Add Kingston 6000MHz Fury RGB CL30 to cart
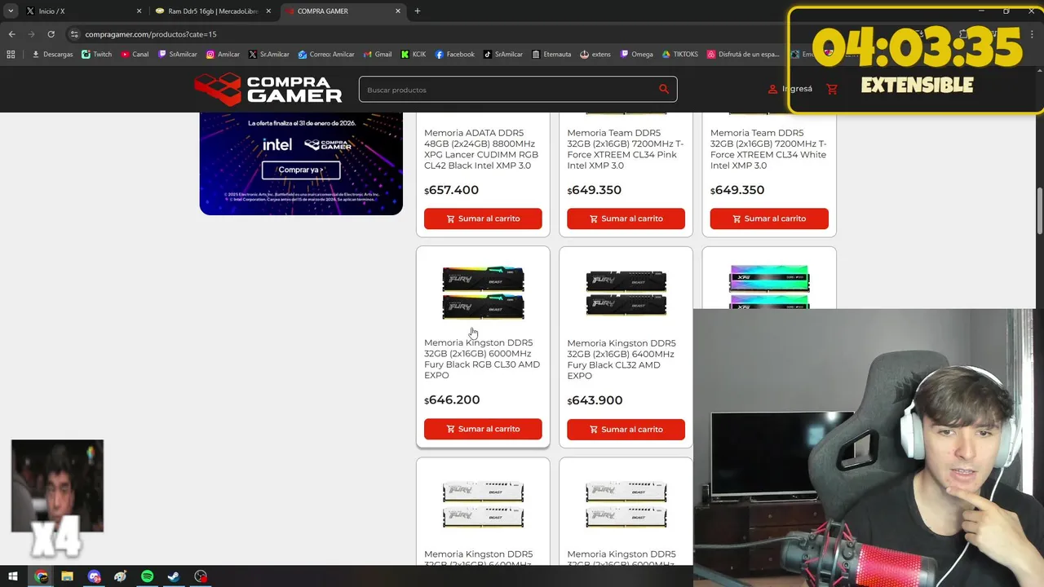Screen dimensions: 1044x587 tap(483, 429)
